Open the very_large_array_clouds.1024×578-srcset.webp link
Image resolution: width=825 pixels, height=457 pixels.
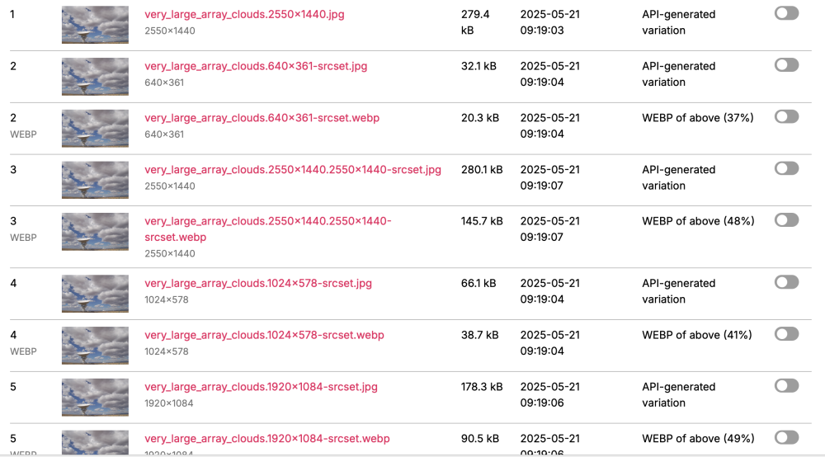[264, 335]
